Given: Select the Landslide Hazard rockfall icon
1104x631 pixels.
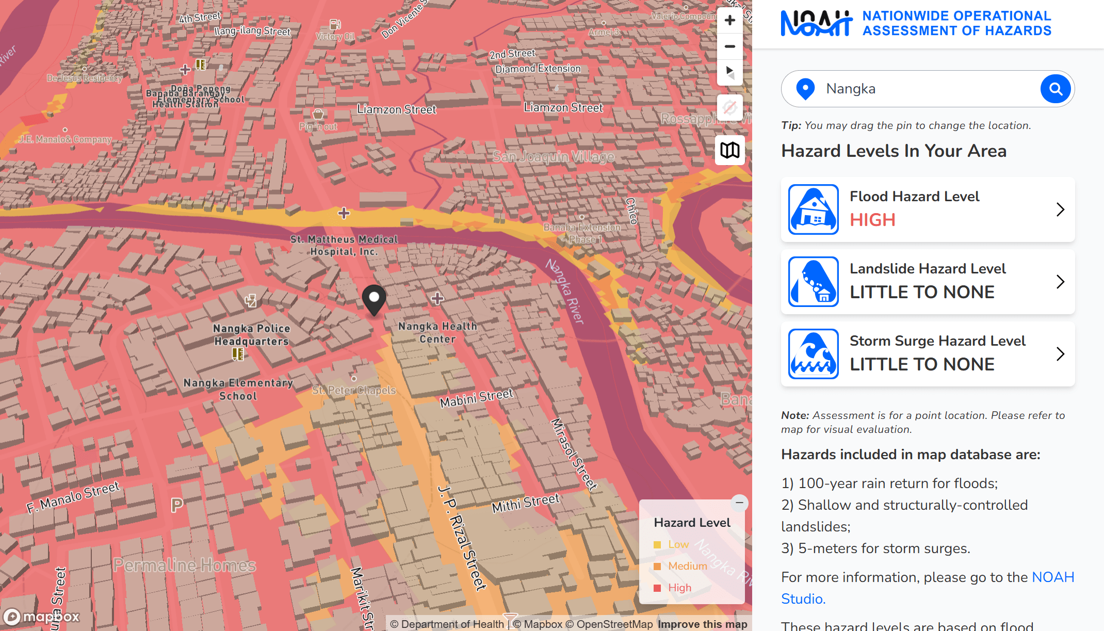Looking at the screenshot, I should [x=813, y=281].
